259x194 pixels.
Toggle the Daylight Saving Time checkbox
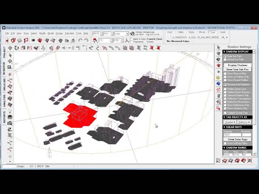click(x=225, y=113)
